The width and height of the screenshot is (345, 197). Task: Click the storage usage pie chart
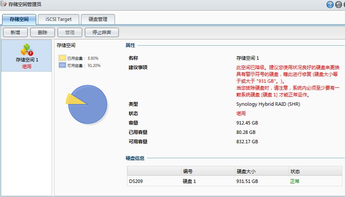[x=87, y=104]
